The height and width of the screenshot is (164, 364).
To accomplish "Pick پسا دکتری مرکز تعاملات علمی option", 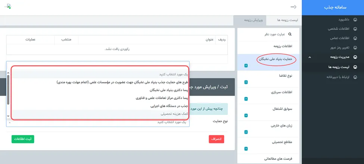I will pos(157,98).
